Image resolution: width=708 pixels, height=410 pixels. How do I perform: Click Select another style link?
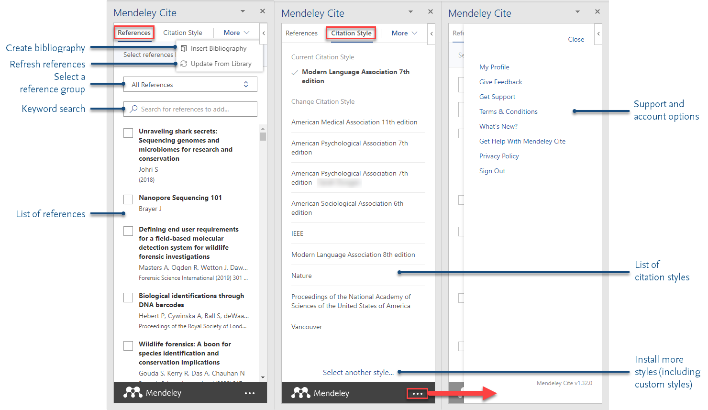pyautogui.click(x=358, y=372)
